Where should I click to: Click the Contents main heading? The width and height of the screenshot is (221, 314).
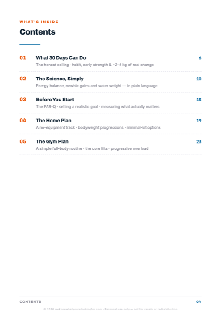point(38,32)
